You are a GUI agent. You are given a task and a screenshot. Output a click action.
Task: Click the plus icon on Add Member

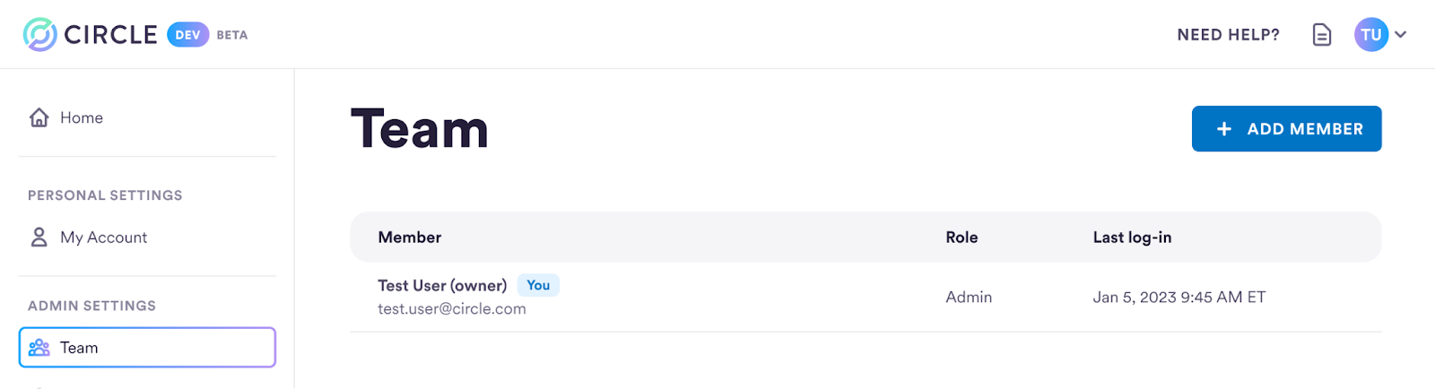[1223, 129]
